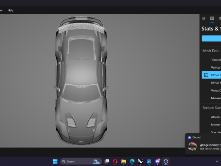This screenshot has height=166, width=221.
Task: Open Task View from the taskbar
Action: coord(107,161)
